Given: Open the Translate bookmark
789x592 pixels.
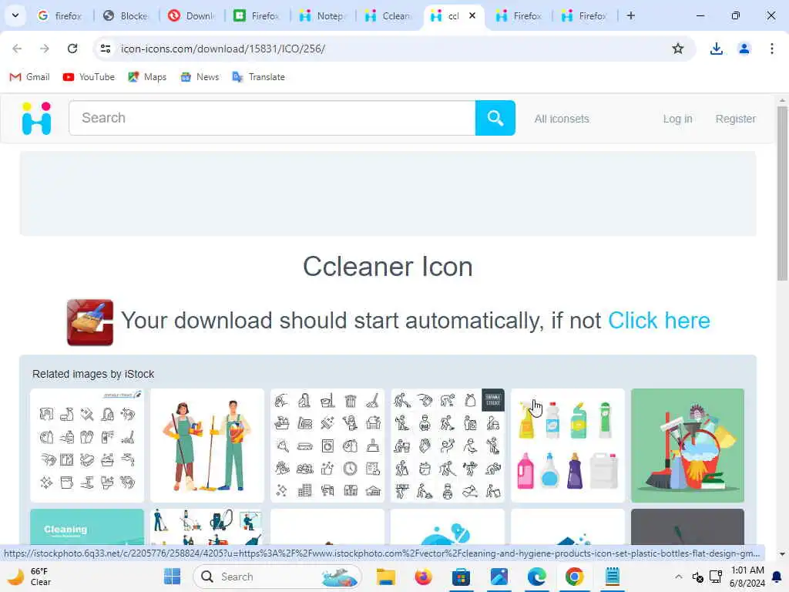Looking at the screenshot, I should coord(259,77).
